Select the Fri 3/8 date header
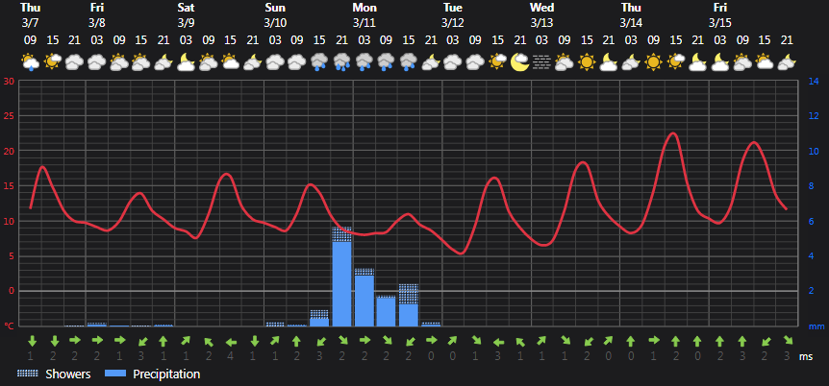 pyautogui.click(x=97, y=15)
